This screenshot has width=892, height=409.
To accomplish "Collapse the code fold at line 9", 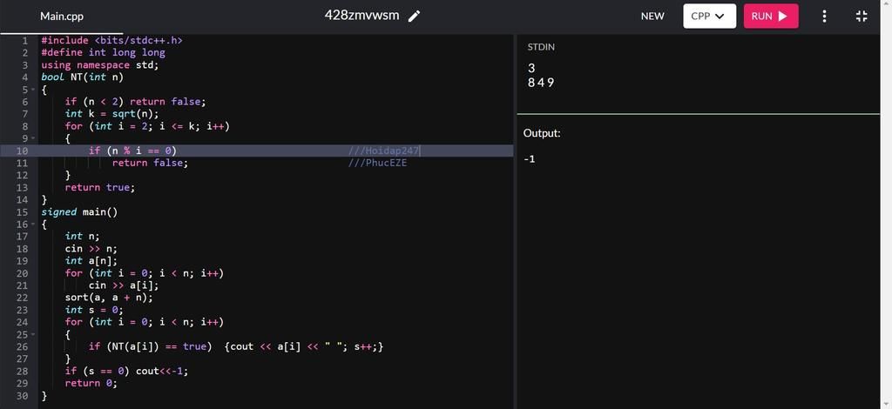I will pyautogui.click(x=33, y=138).
